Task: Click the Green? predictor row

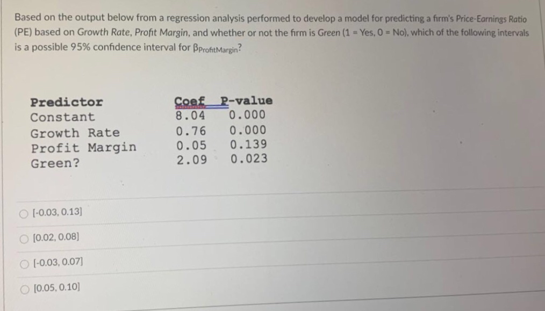Action: point(55,162)
